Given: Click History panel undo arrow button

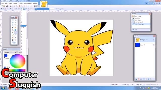Looking at the screenshot, I should [133, 30].
